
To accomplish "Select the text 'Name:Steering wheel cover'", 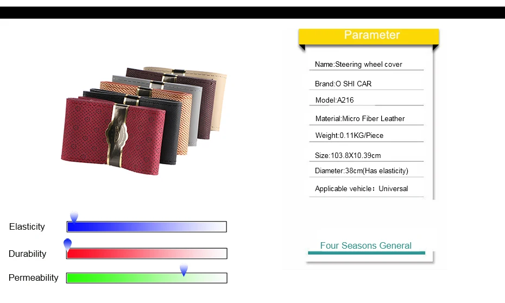I will 358,65.
